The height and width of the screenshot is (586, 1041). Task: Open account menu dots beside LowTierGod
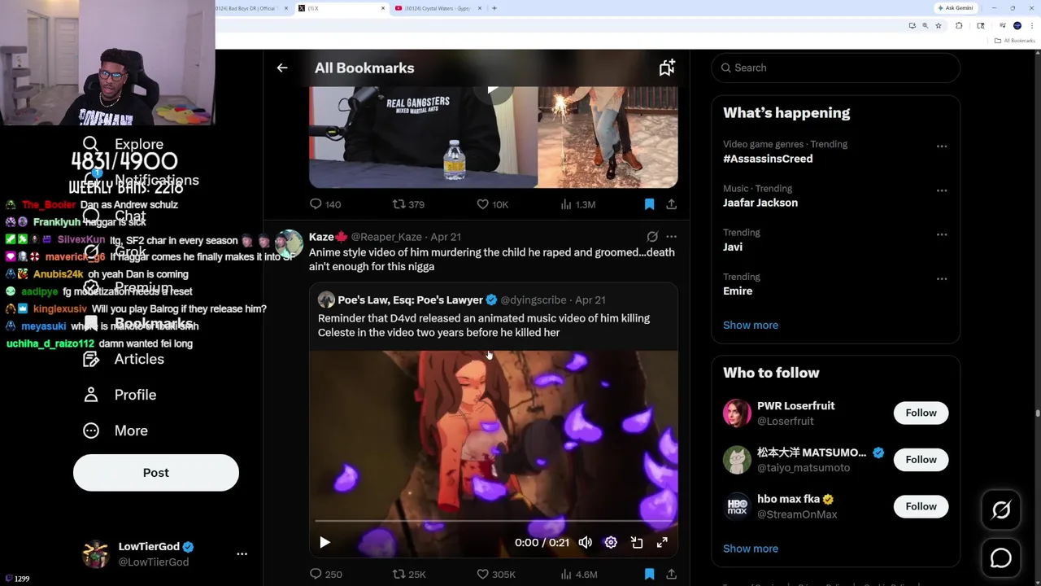pyautogui.click(x=242, y=553)
